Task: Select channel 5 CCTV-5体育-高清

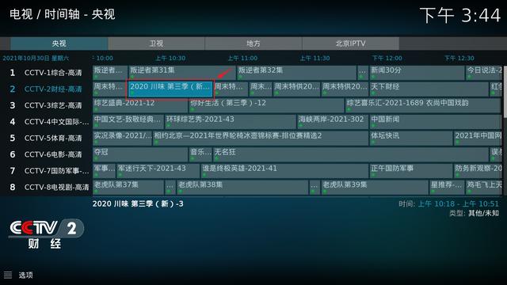Action: point(46,138)
